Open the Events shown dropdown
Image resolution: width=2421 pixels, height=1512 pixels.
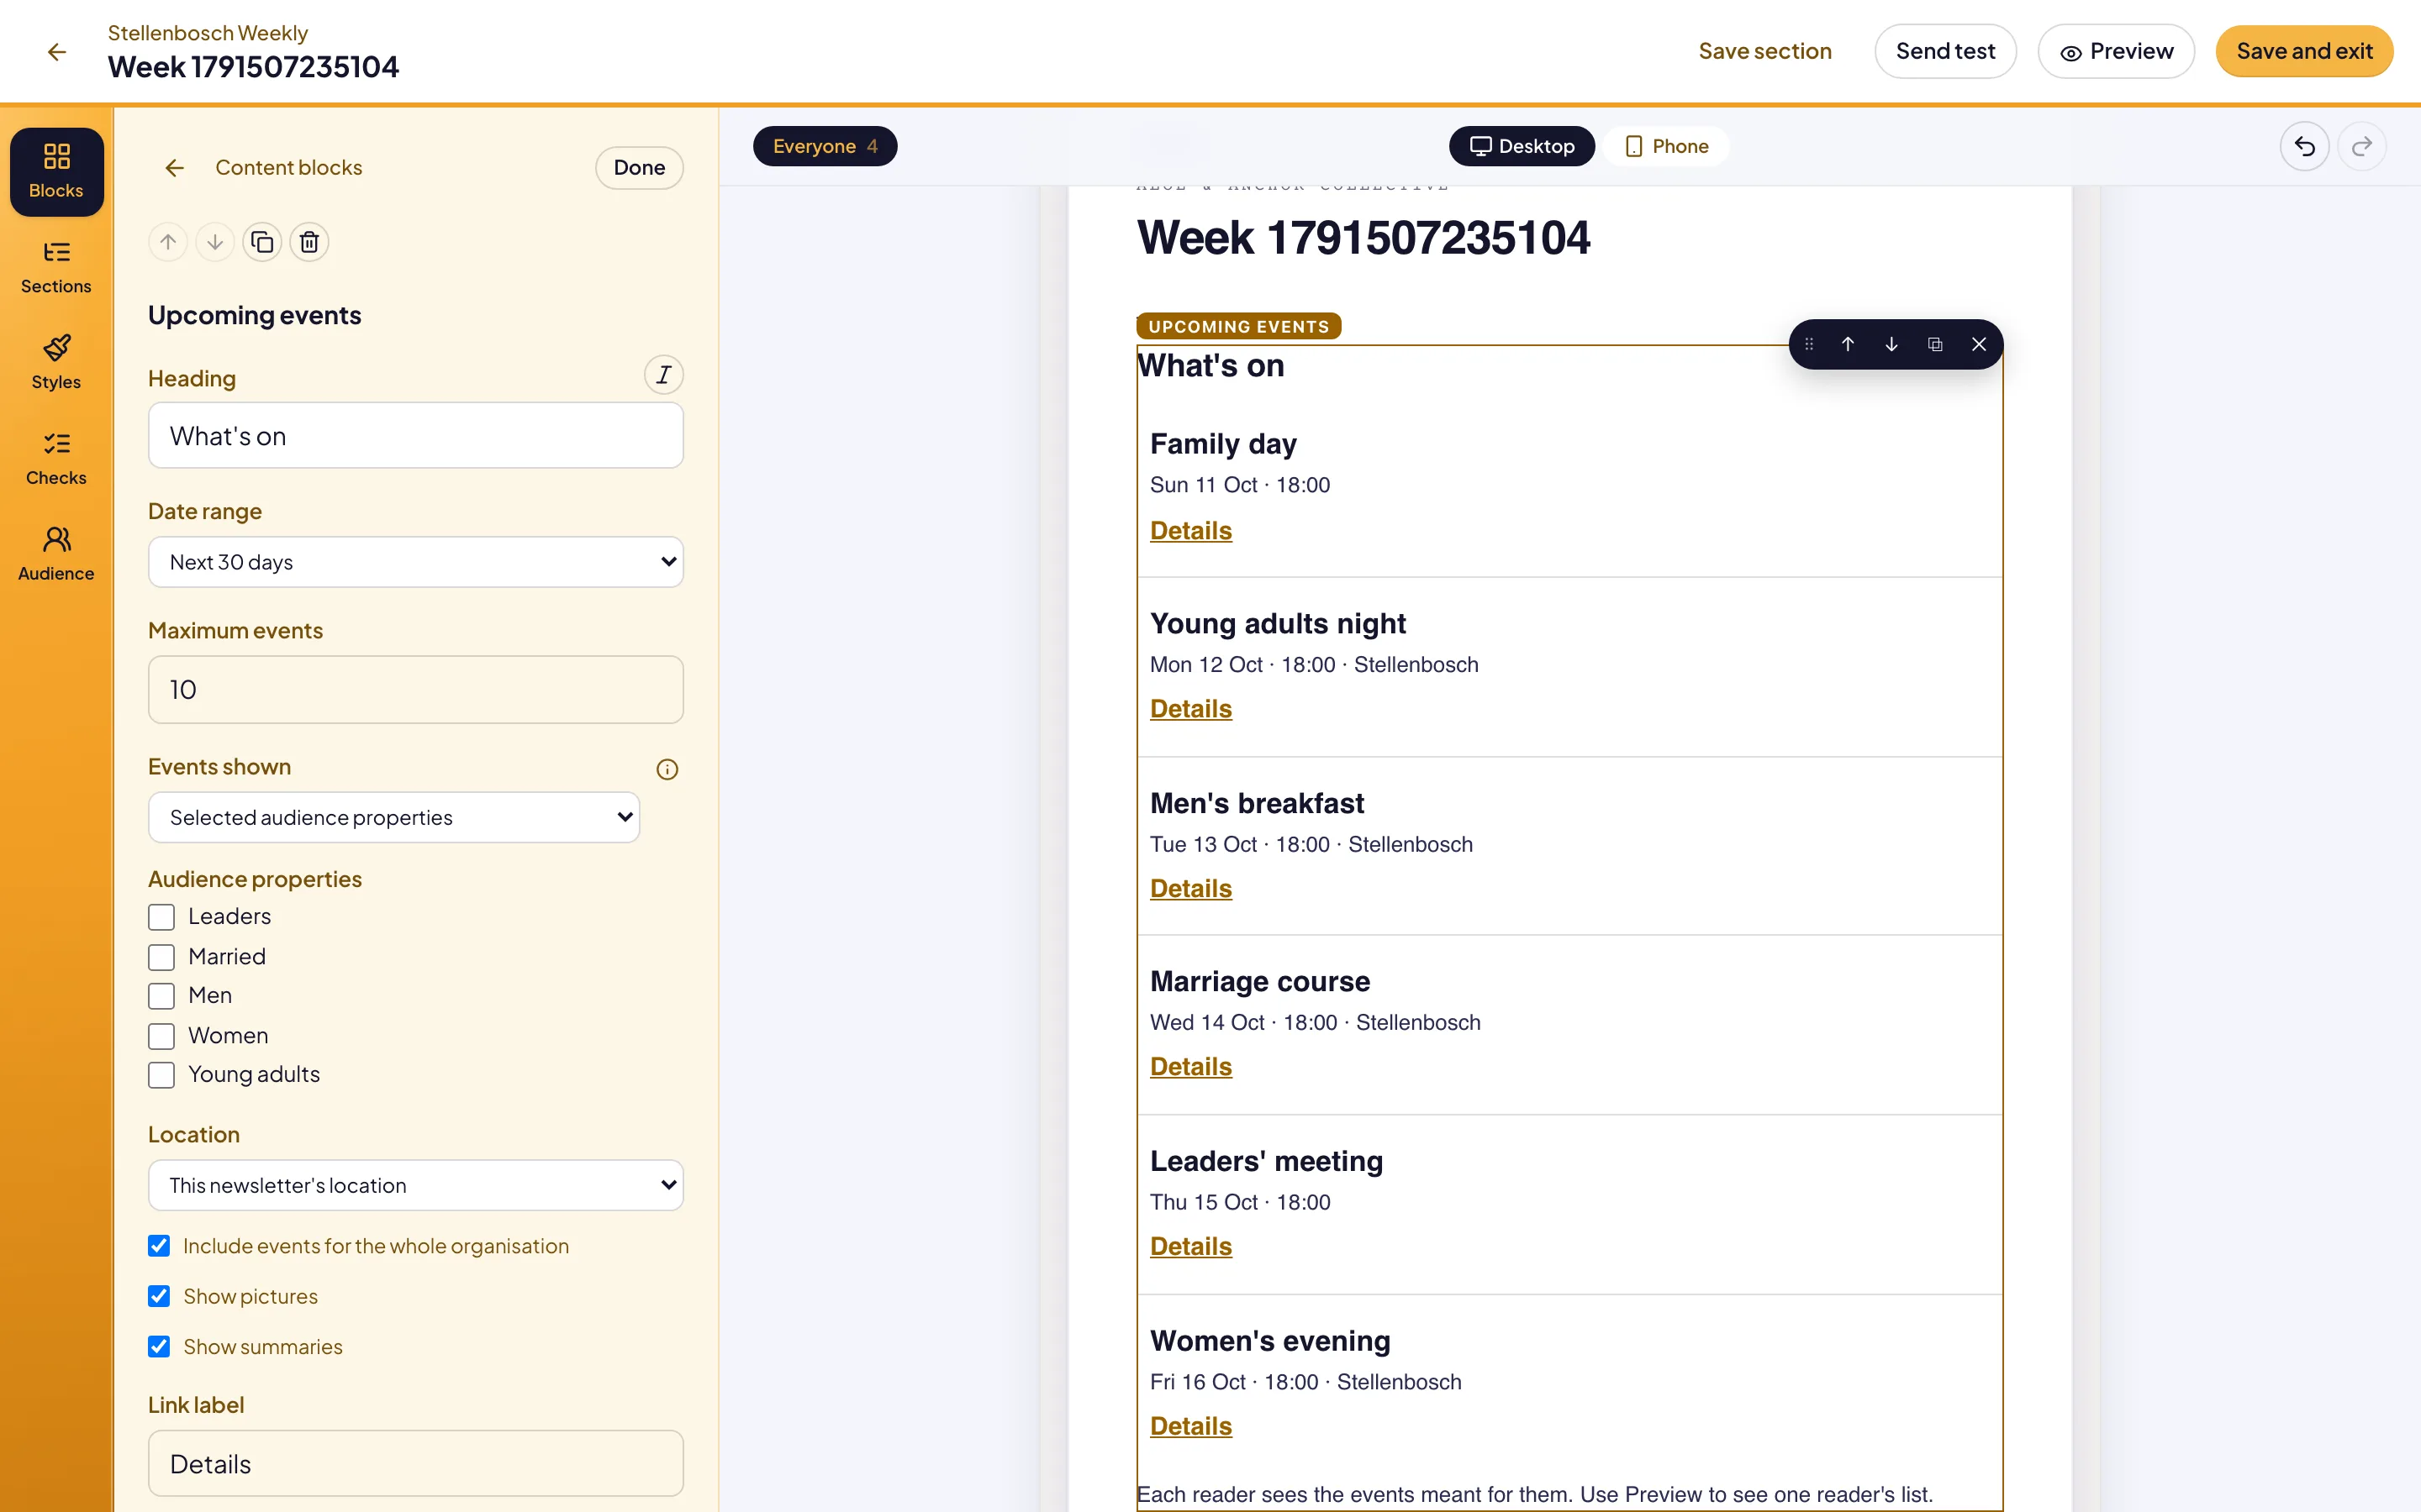coord(393,817)
